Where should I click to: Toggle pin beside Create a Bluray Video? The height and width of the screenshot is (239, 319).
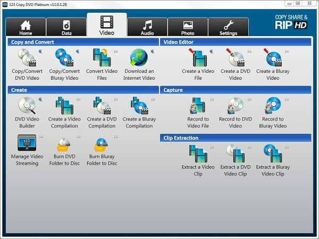[x=286, y=52]
